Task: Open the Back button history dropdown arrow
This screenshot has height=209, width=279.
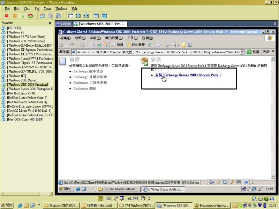Action: 77,45
